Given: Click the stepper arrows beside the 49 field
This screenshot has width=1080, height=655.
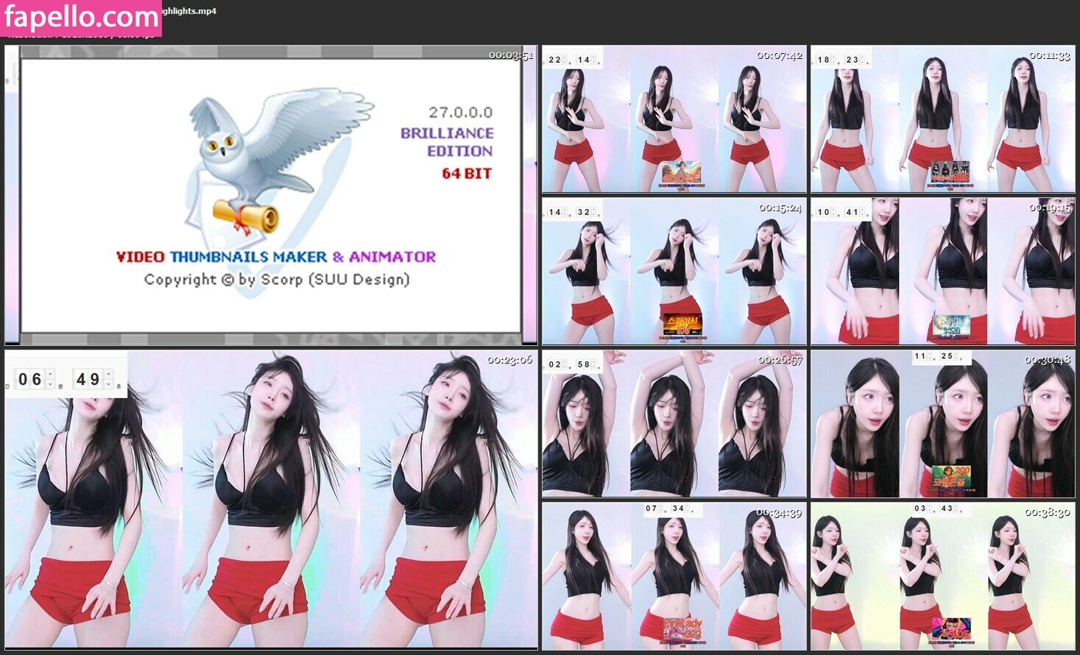Looking at the screenshot, I should (109, 380).
